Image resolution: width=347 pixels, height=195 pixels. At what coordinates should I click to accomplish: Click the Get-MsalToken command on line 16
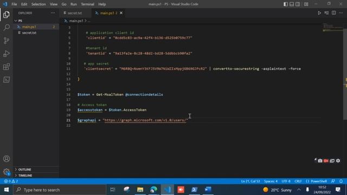110,94
